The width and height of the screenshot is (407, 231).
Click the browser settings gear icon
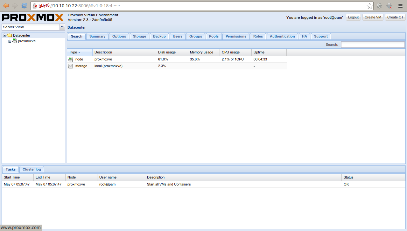pyautogui.click(x=379, y=5)
